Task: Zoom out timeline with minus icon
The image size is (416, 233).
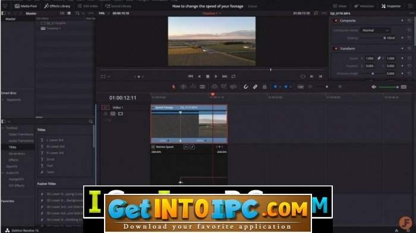Action: click(x=310, y=87)
